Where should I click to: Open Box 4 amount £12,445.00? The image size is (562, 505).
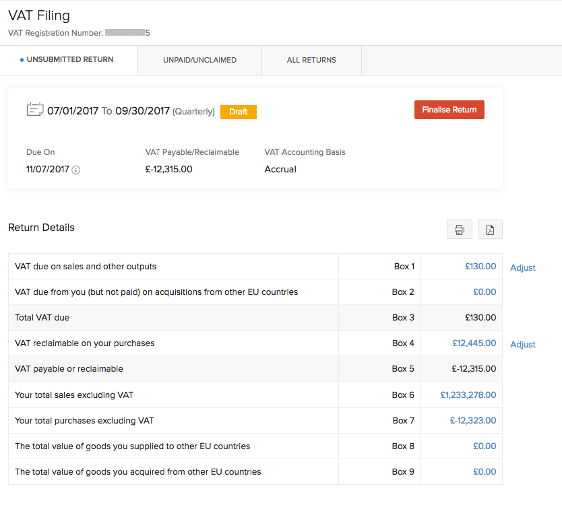point(474,343)
